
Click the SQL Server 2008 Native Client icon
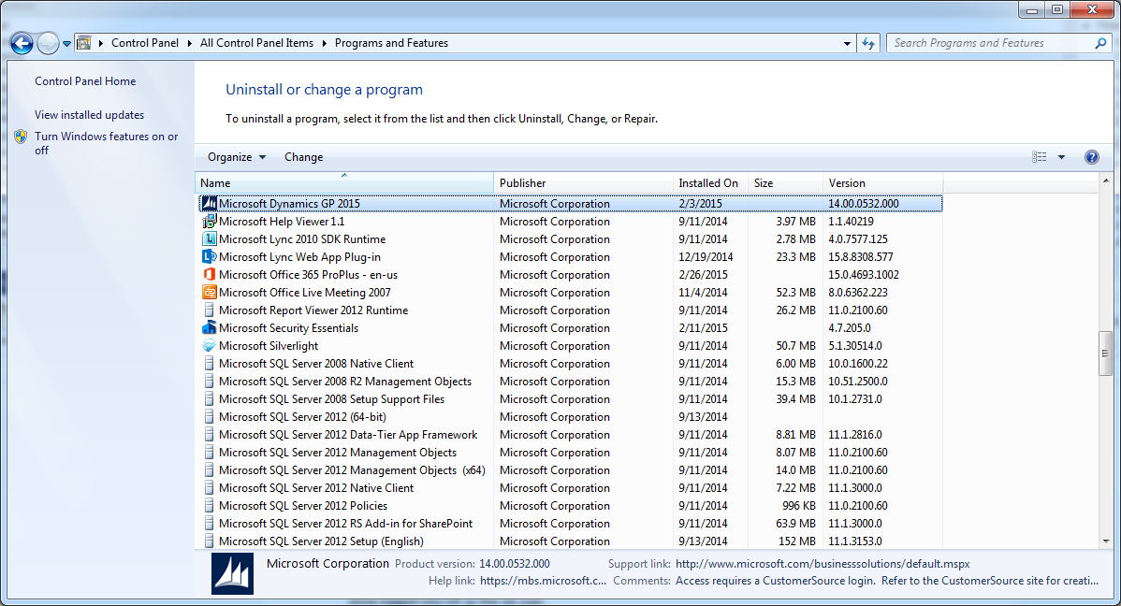coord(209,364)
